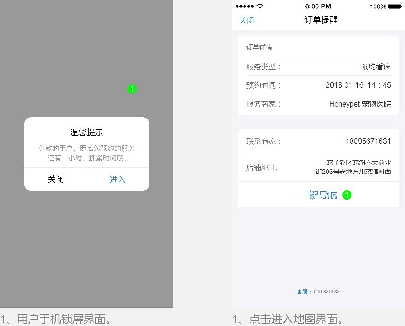Image resolution: width=405 pixels, height=326 pixels.
Task: Tap the 客服 customer service number
Action: point(318,291)
